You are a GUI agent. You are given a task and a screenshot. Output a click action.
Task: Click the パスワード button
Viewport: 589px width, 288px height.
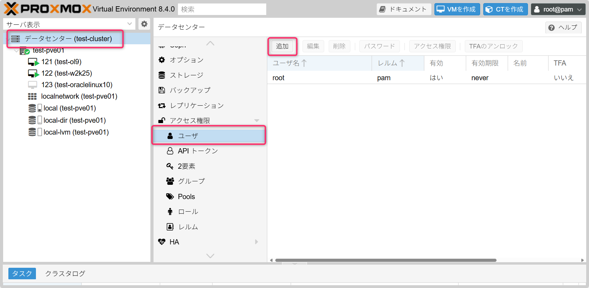click(380, 46)
